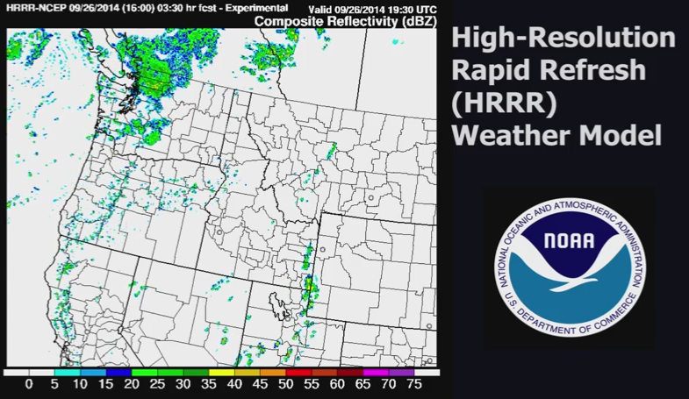Screen dimensions: 689x399
Task: Click the 'Valid 09/26/2014 19:30 UTC' timestamp
Action: (x=371, y=8)
